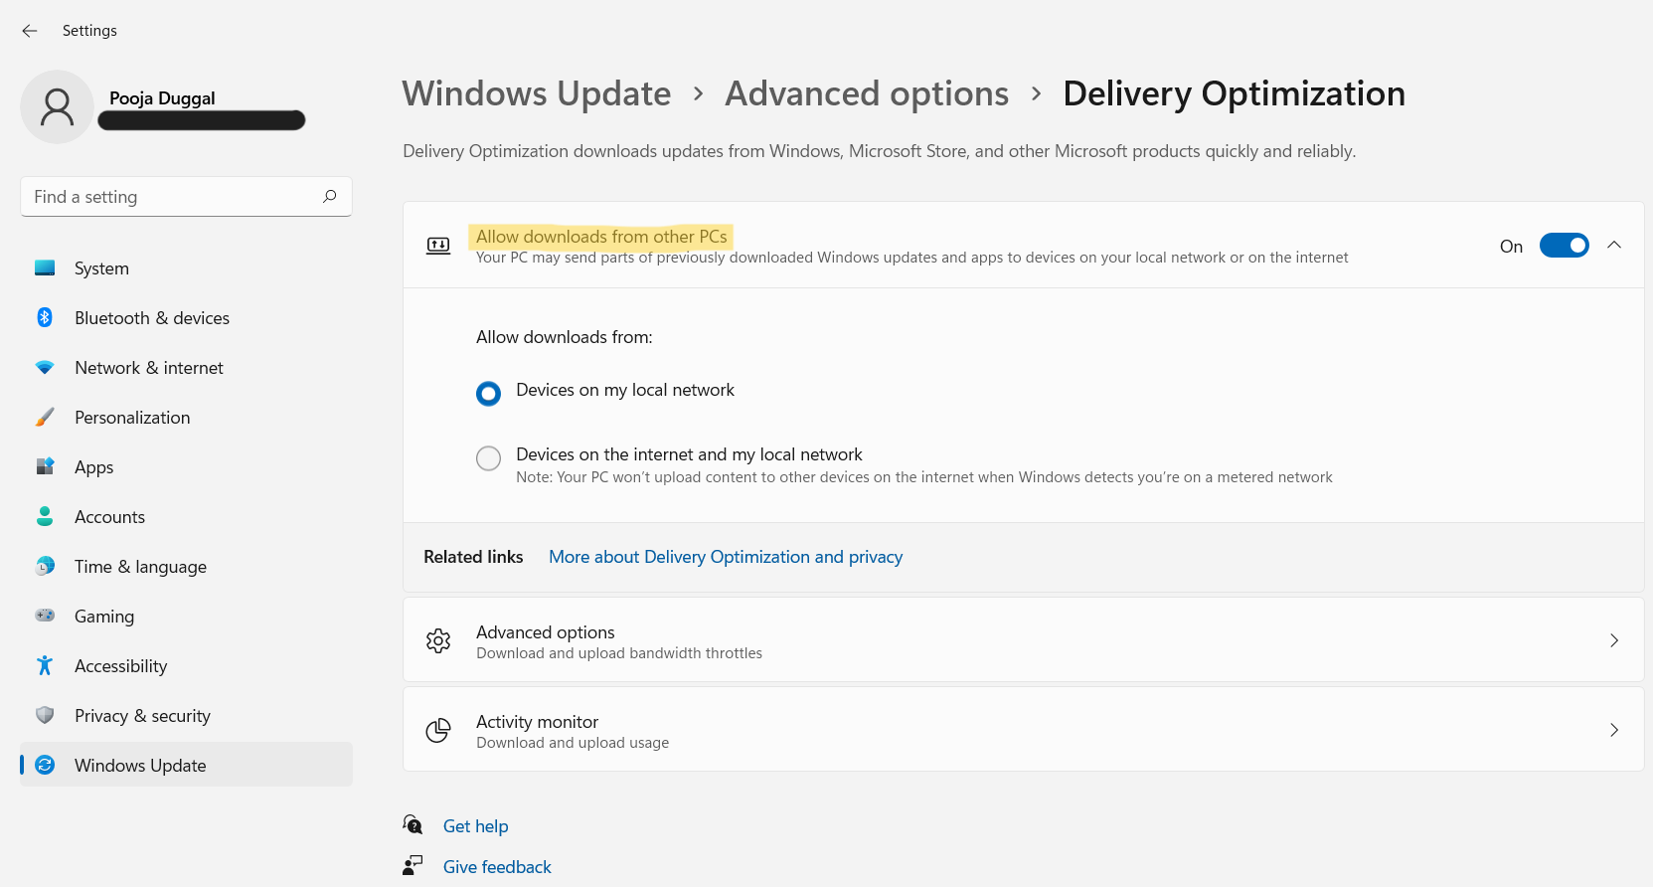1653x887 pixels.
Task: Click the back arrow in Settings
Action: tap(30, 31)
